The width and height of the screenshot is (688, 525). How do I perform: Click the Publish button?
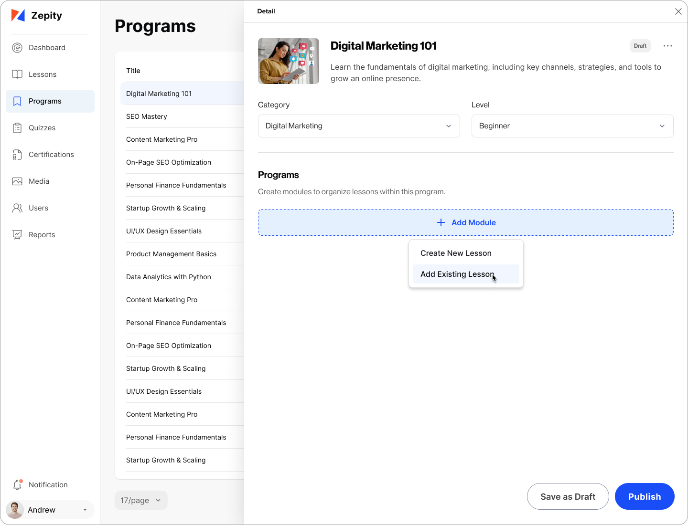point(644,496)
